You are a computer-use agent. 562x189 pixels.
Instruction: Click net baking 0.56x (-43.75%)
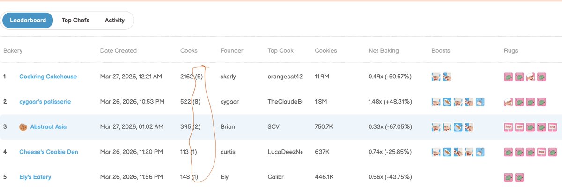coord(390,177)
